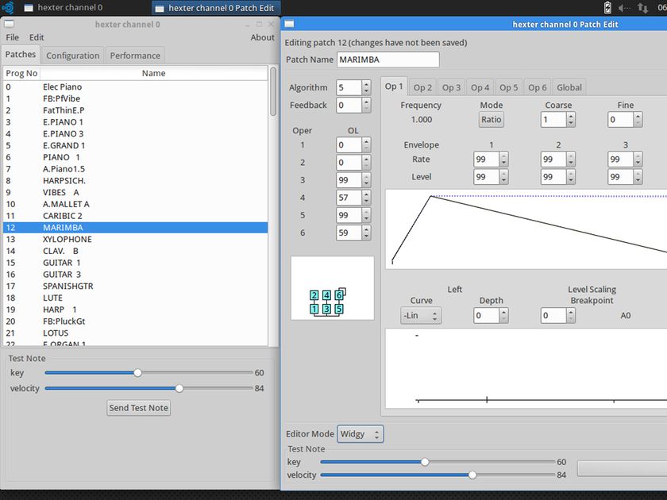Open the Left Curve dropdown showing -Lin
The height and width of the screenshot is (500, 667).
tap(421, 315)
